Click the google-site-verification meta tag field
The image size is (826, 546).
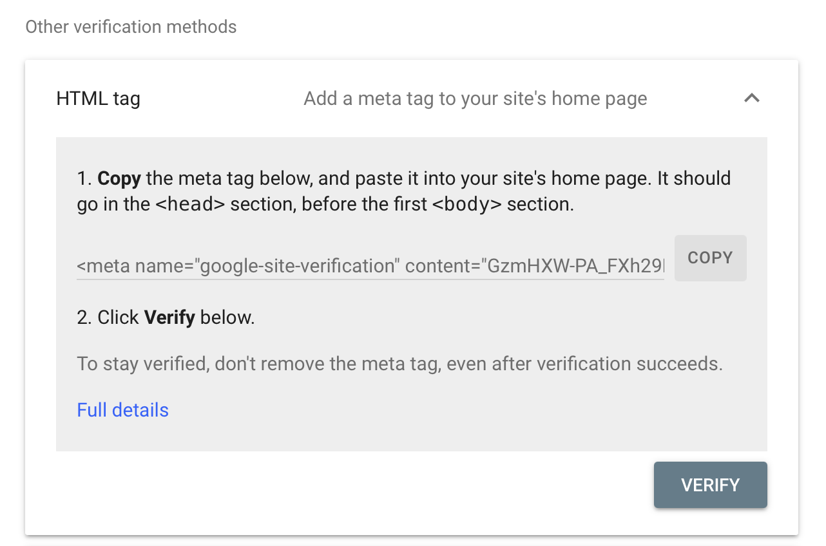point(370,266)
